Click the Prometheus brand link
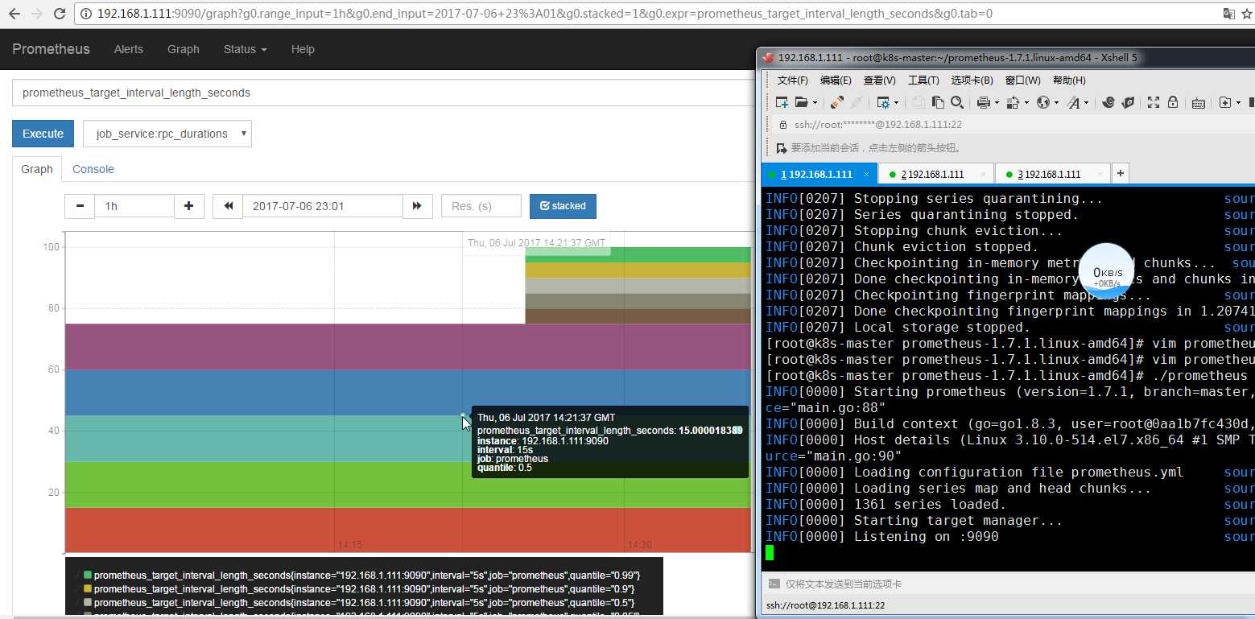 point(51,49)
